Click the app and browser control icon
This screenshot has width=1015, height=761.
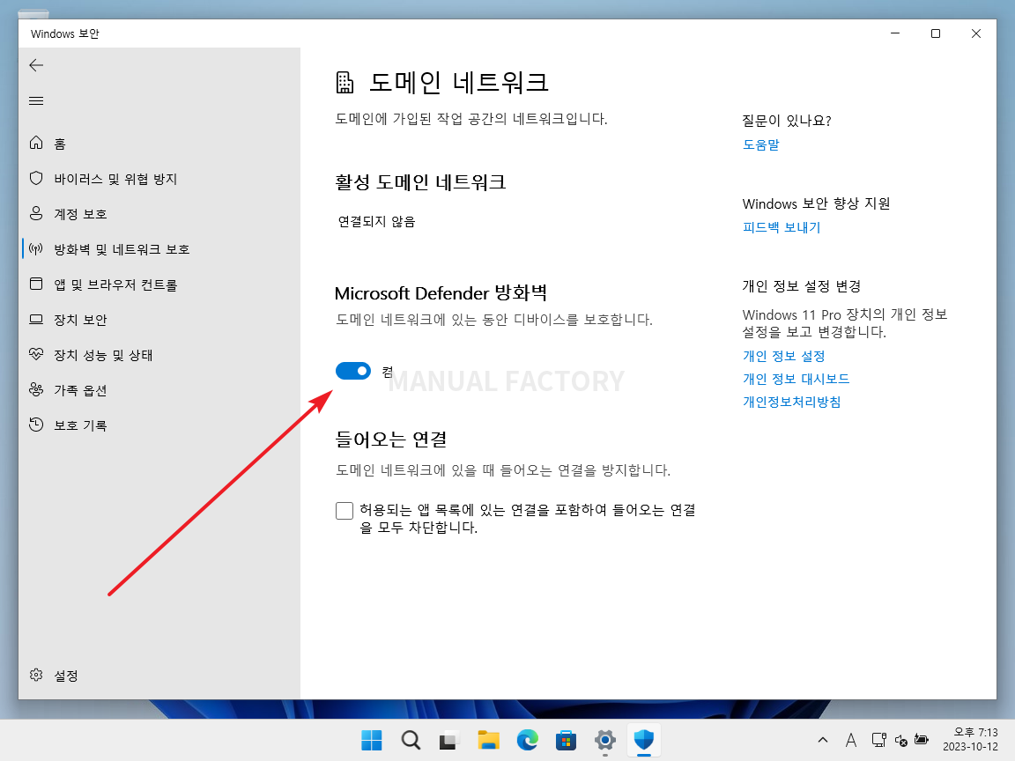click(x=36, y=284)
